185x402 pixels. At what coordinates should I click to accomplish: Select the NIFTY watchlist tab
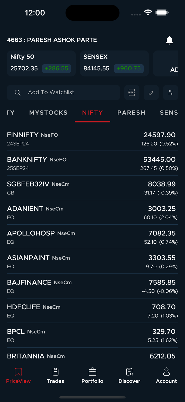92,113
